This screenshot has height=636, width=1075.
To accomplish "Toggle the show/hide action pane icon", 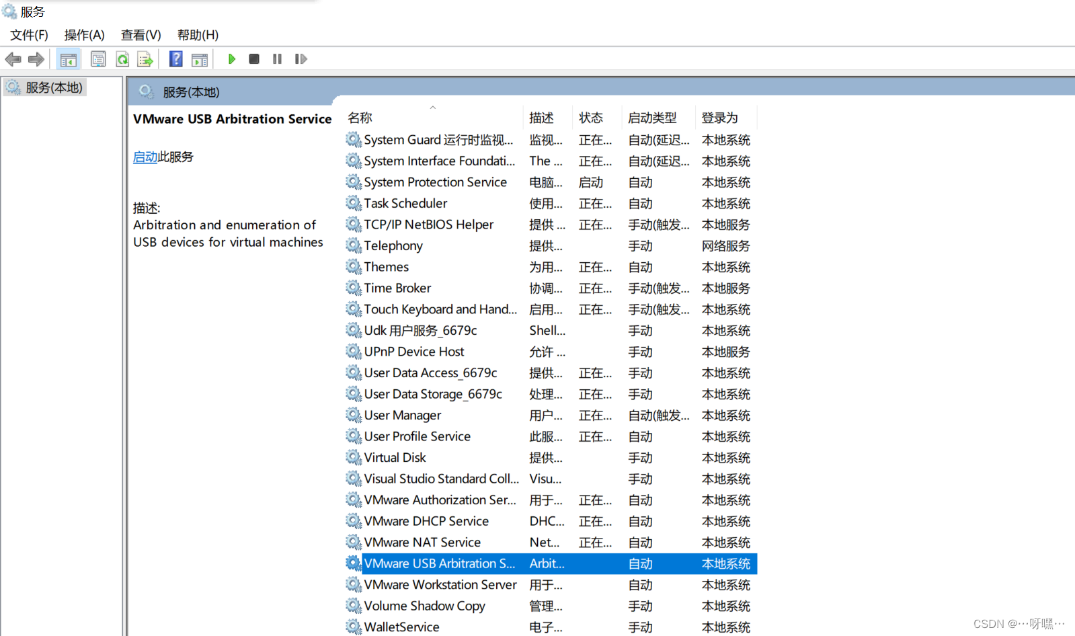I will (200, 59).
